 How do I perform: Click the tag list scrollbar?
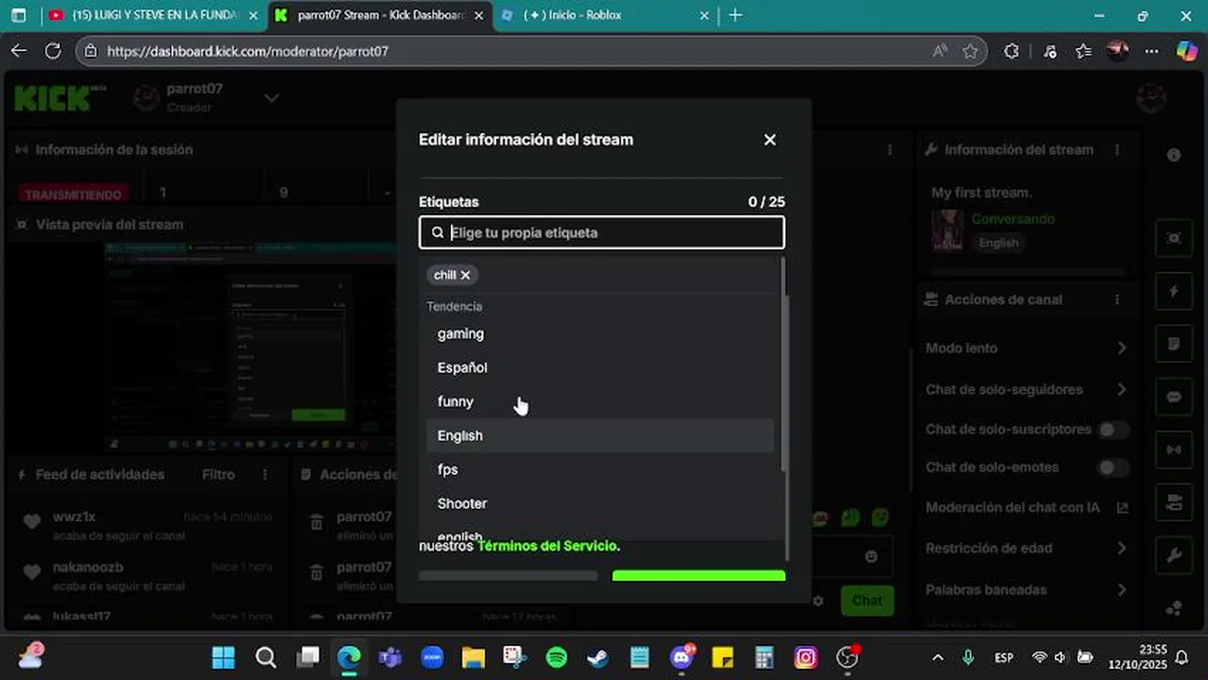tap(783, 364)
